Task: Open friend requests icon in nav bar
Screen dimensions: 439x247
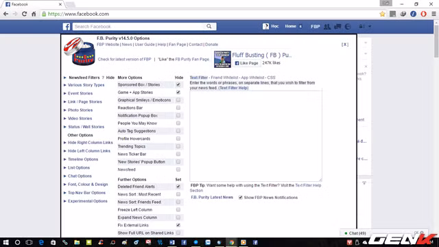Action: (x=327, y=26)
